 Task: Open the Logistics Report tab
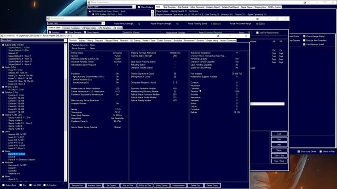[213, 7]
